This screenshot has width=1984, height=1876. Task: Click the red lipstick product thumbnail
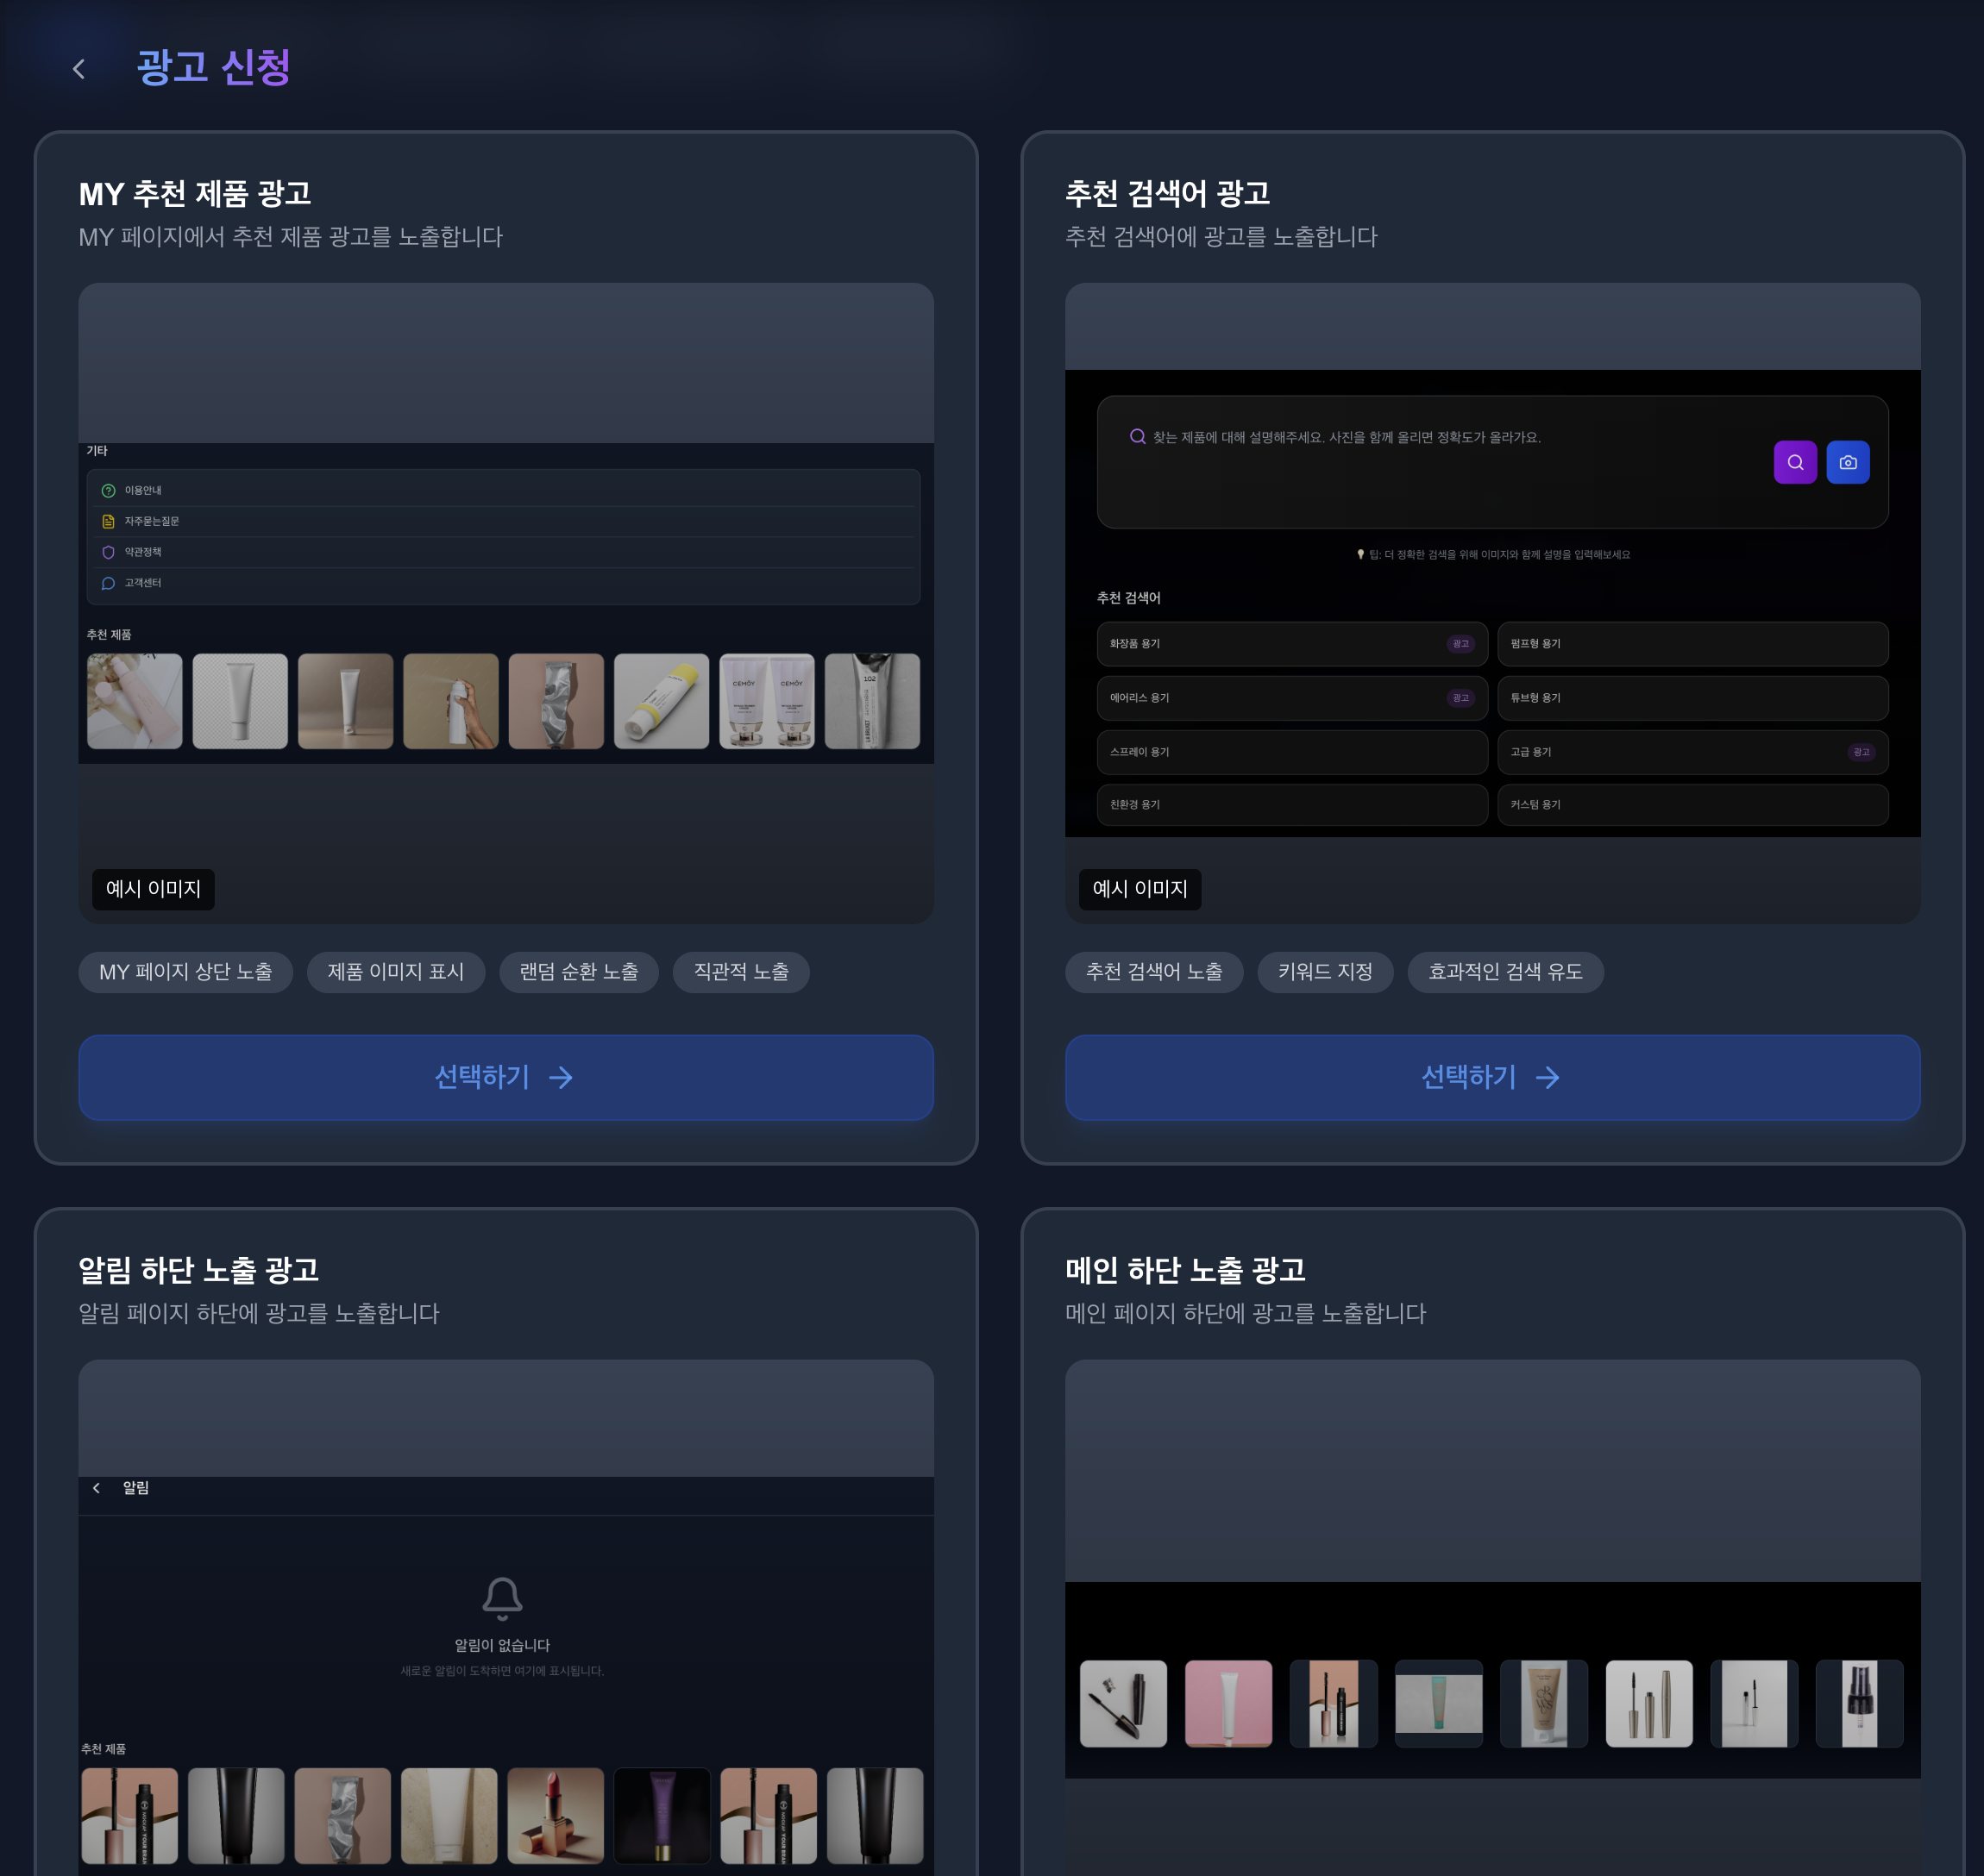(556, 1815)
